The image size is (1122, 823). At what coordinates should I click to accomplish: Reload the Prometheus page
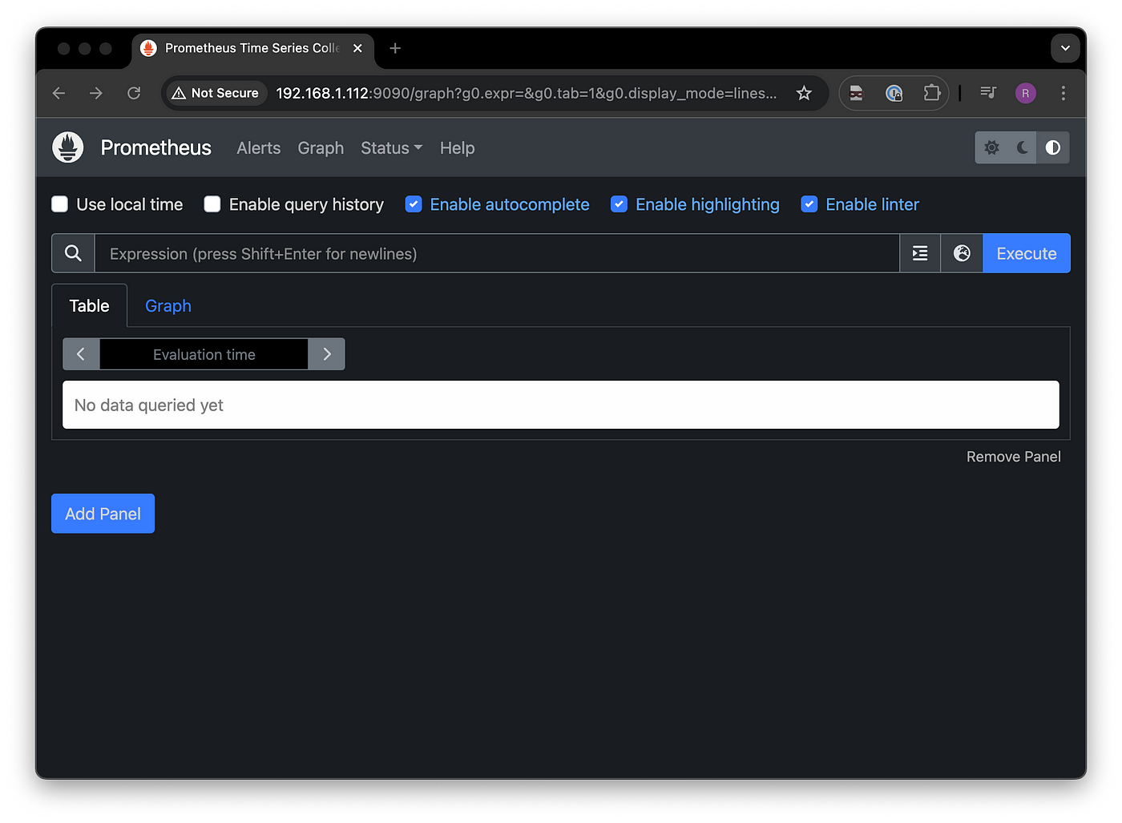134,93
